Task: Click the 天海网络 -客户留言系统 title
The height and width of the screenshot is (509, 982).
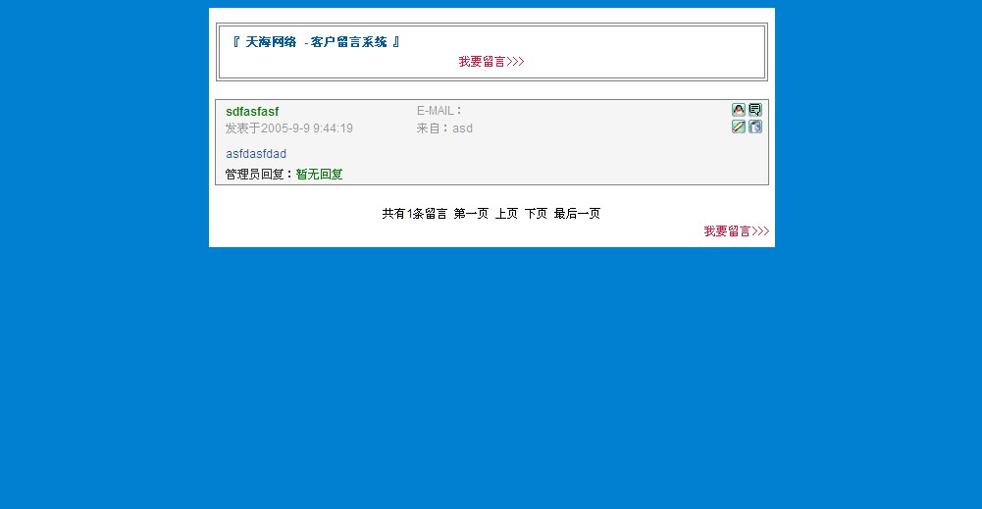Action: (316, 42)
